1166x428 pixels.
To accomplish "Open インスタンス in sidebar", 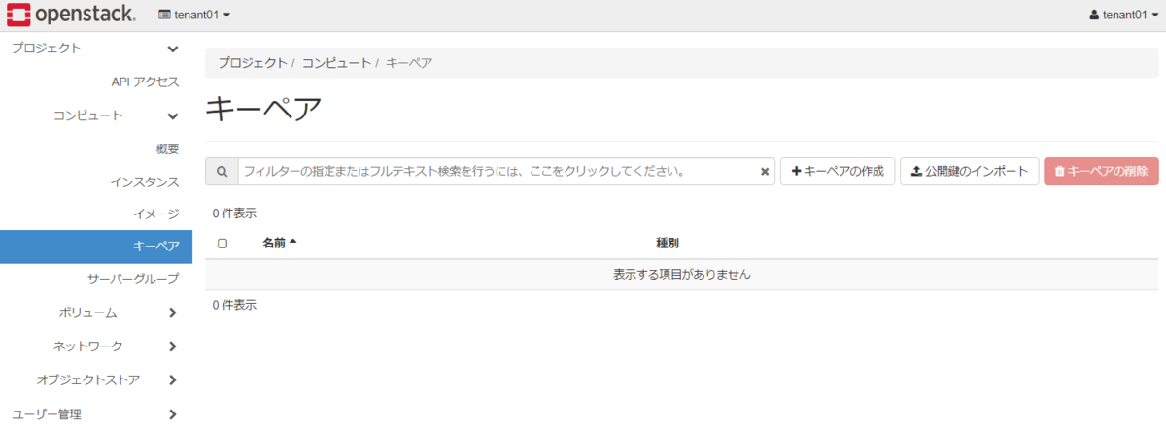I will coord(145,181).
